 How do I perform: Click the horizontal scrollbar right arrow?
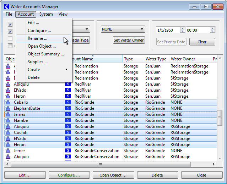click(214, 164)
